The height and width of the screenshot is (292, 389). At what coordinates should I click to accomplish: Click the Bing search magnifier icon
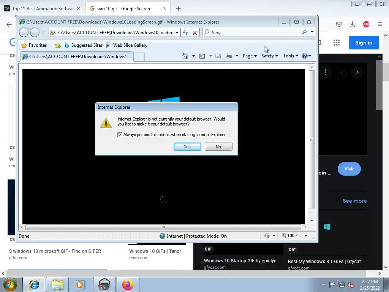pyautogui.click(x=304, y=32)
